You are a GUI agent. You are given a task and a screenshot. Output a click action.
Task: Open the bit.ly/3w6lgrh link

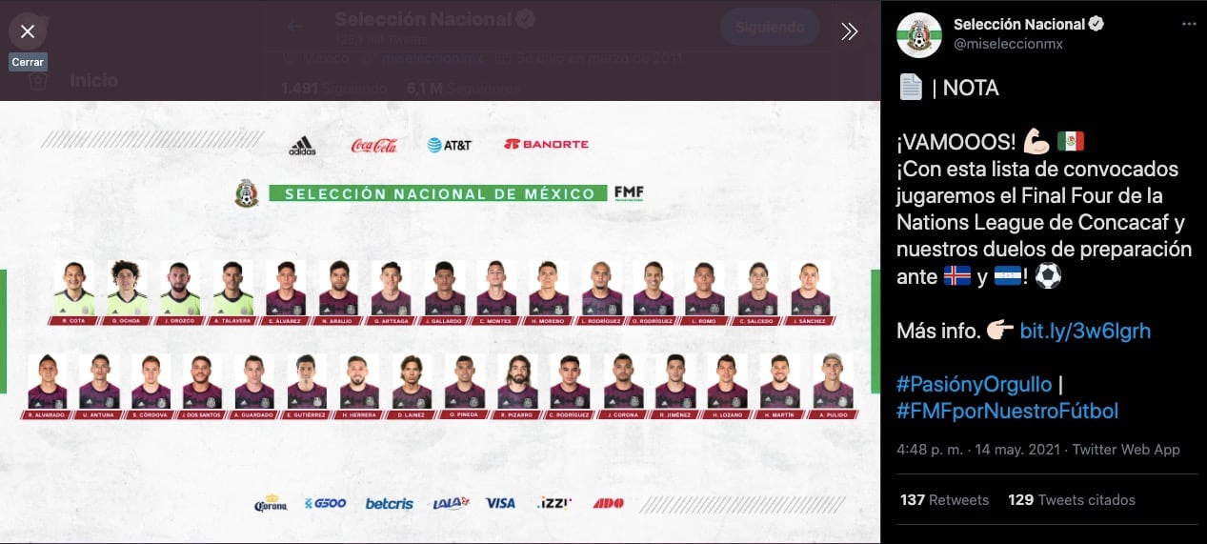pos(1085,332)
